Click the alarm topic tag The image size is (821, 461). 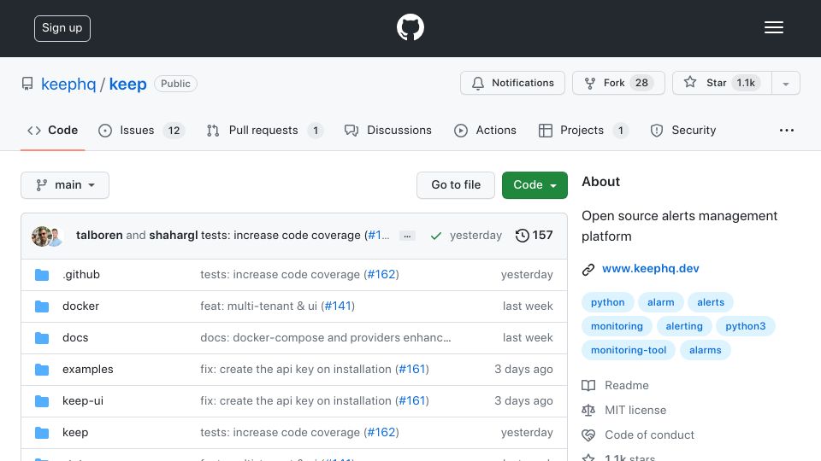[x=661, y=302]
